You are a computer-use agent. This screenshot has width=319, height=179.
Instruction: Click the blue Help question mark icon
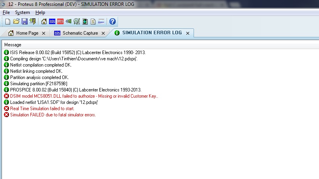pos(113,21)
